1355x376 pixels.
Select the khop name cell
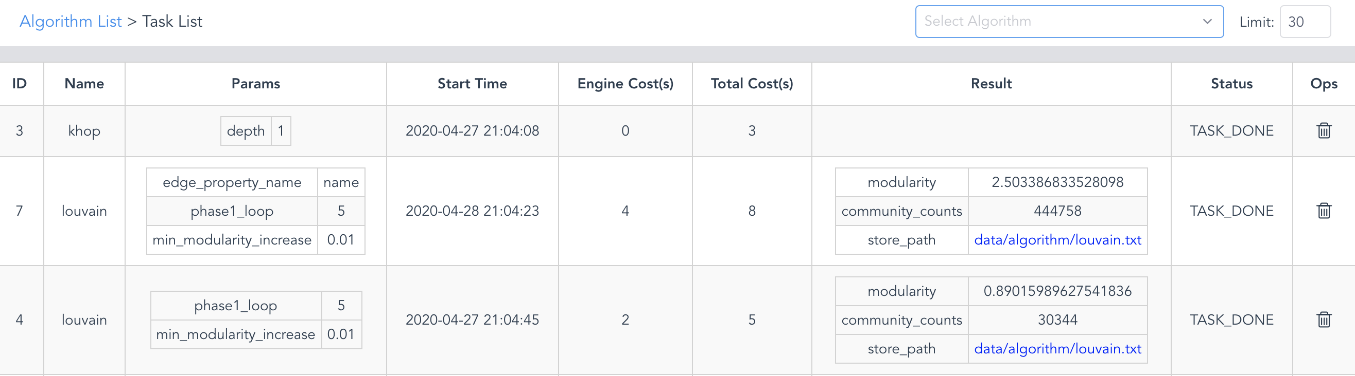coord(84,131)
